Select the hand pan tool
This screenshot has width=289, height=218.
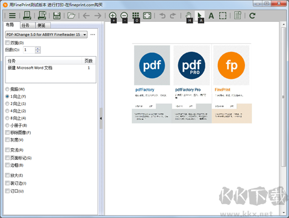click(x=188, y=16)
